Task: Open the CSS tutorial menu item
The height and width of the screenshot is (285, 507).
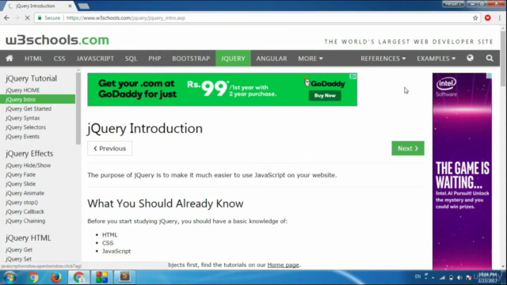Action: 59,59
